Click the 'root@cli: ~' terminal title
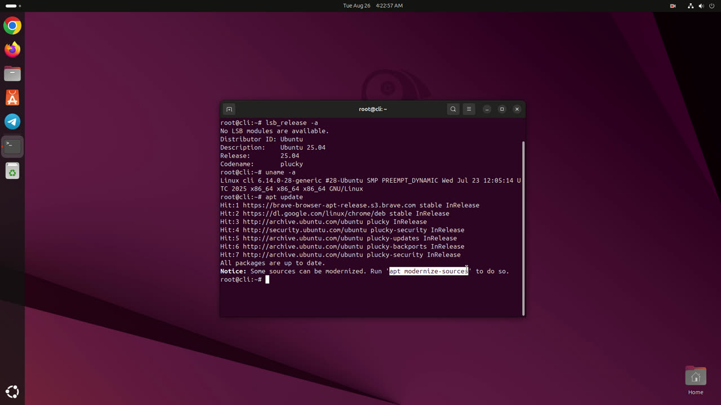The image size is (721, 405). coord(373,109)
